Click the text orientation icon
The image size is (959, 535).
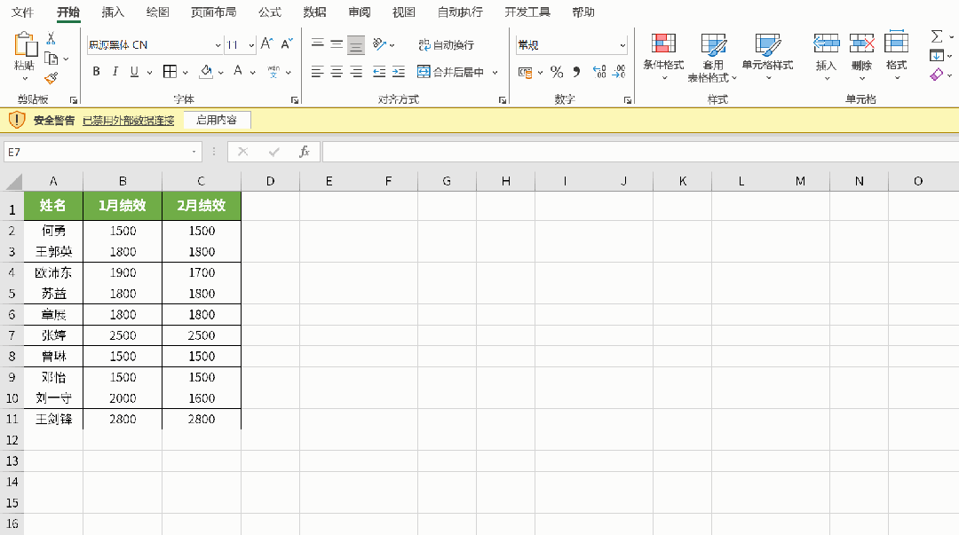coord(379,44)
